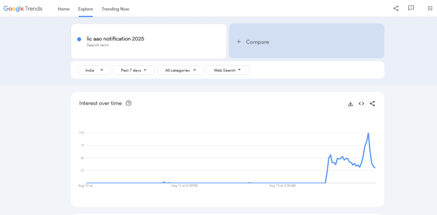Click the Interest over time heading
The width and height of the screenshot is (437, 215).
coord(100,104)
